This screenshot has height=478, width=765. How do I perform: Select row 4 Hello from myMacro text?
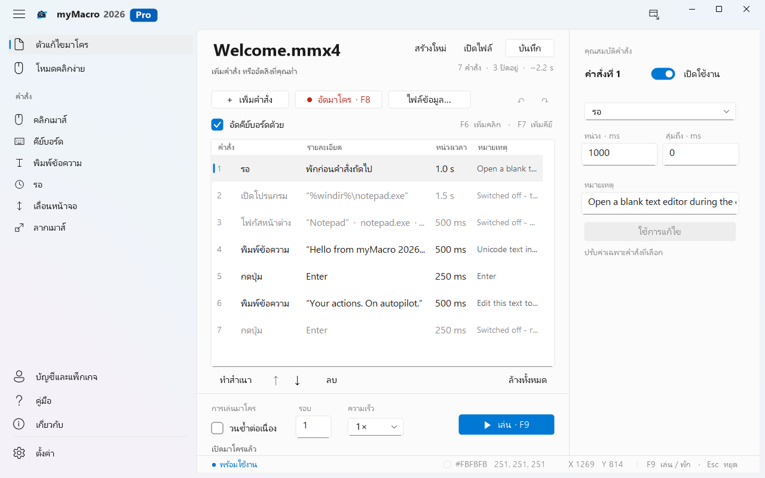coord(377,249)
